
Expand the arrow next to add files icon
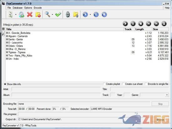(16, 14)
